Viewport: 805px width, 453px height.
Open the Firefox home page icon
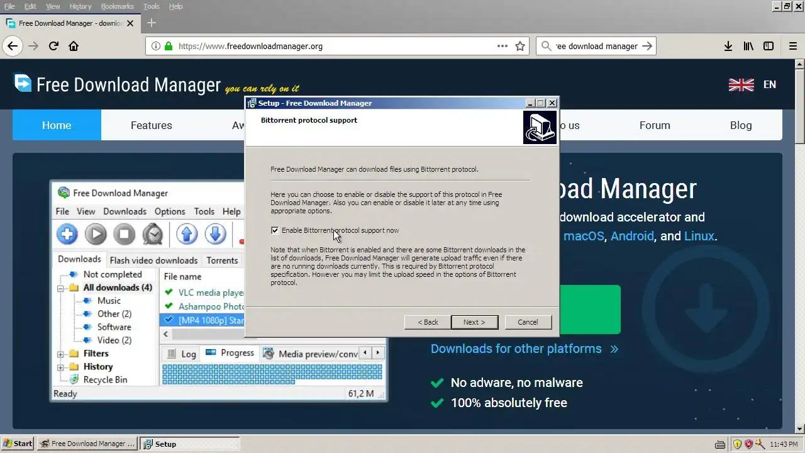74,46
